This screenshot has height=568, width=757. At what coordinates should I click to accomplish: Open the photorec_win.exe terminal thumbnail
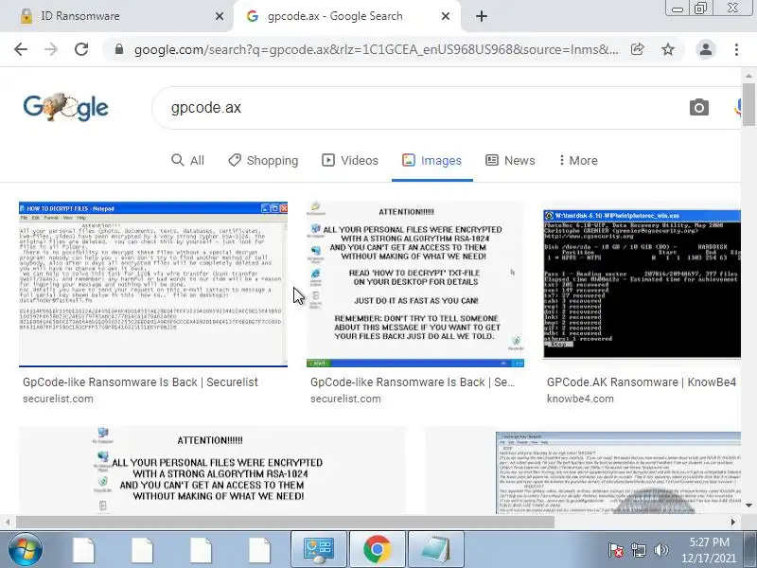[643, 284]
